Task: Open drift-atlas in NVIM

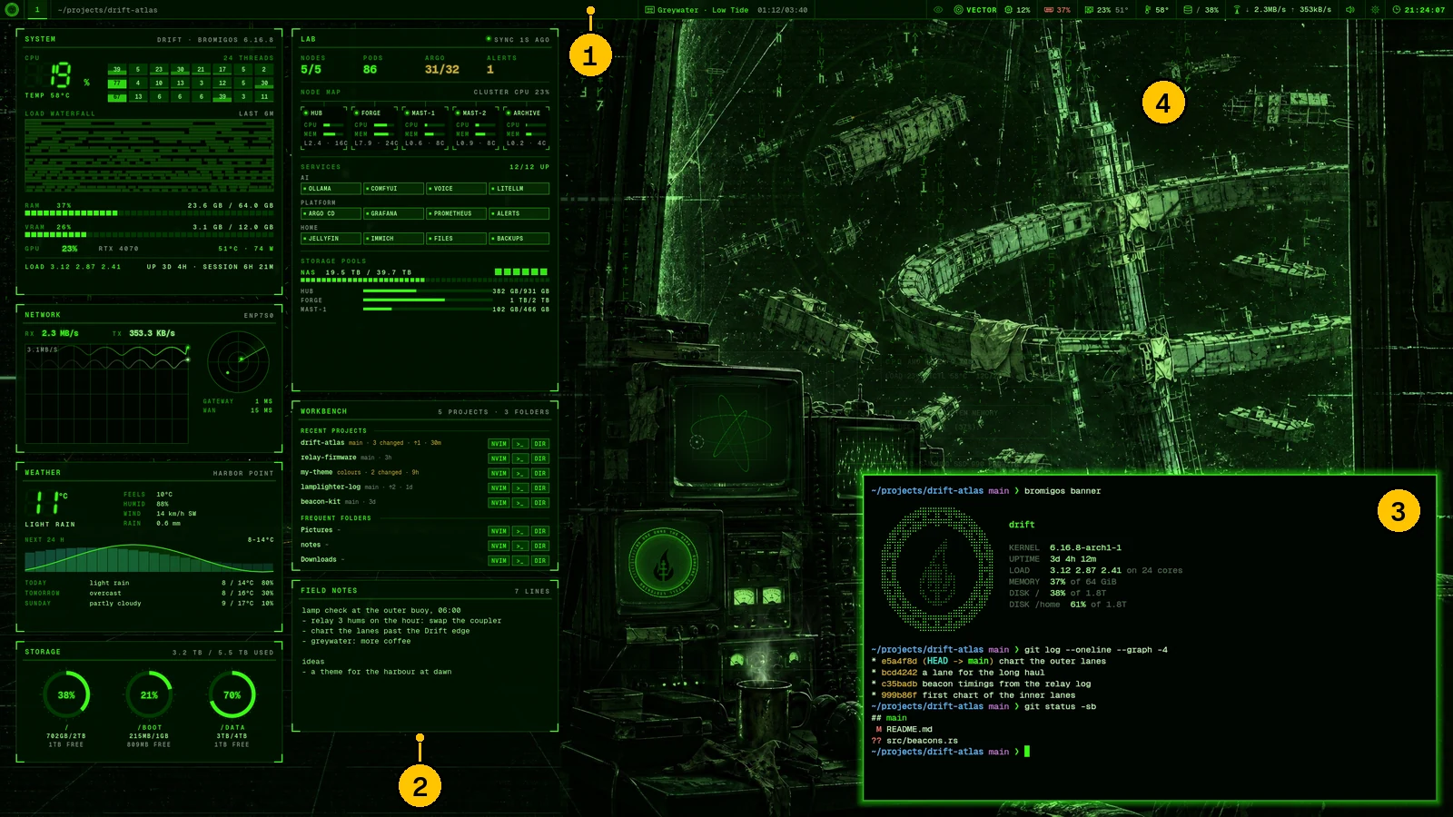Action: [x=499, y=444]
